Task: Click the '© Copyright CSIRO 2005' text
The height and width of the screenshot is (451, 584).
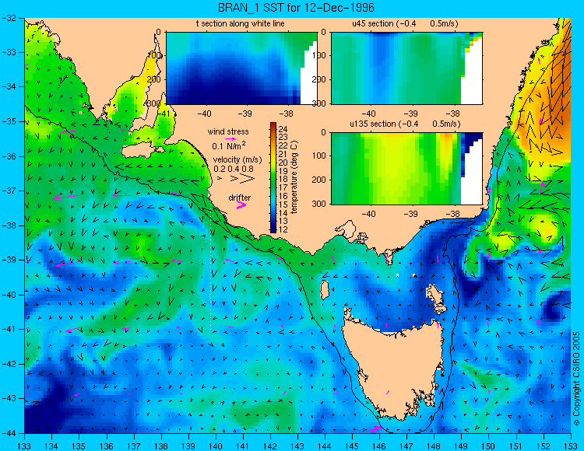Action: tap(576, 379)
